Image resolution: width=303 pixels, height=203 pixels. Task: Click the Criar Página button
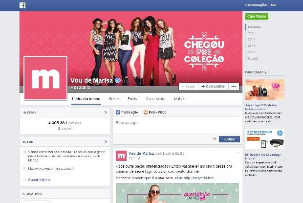point(257,17)
